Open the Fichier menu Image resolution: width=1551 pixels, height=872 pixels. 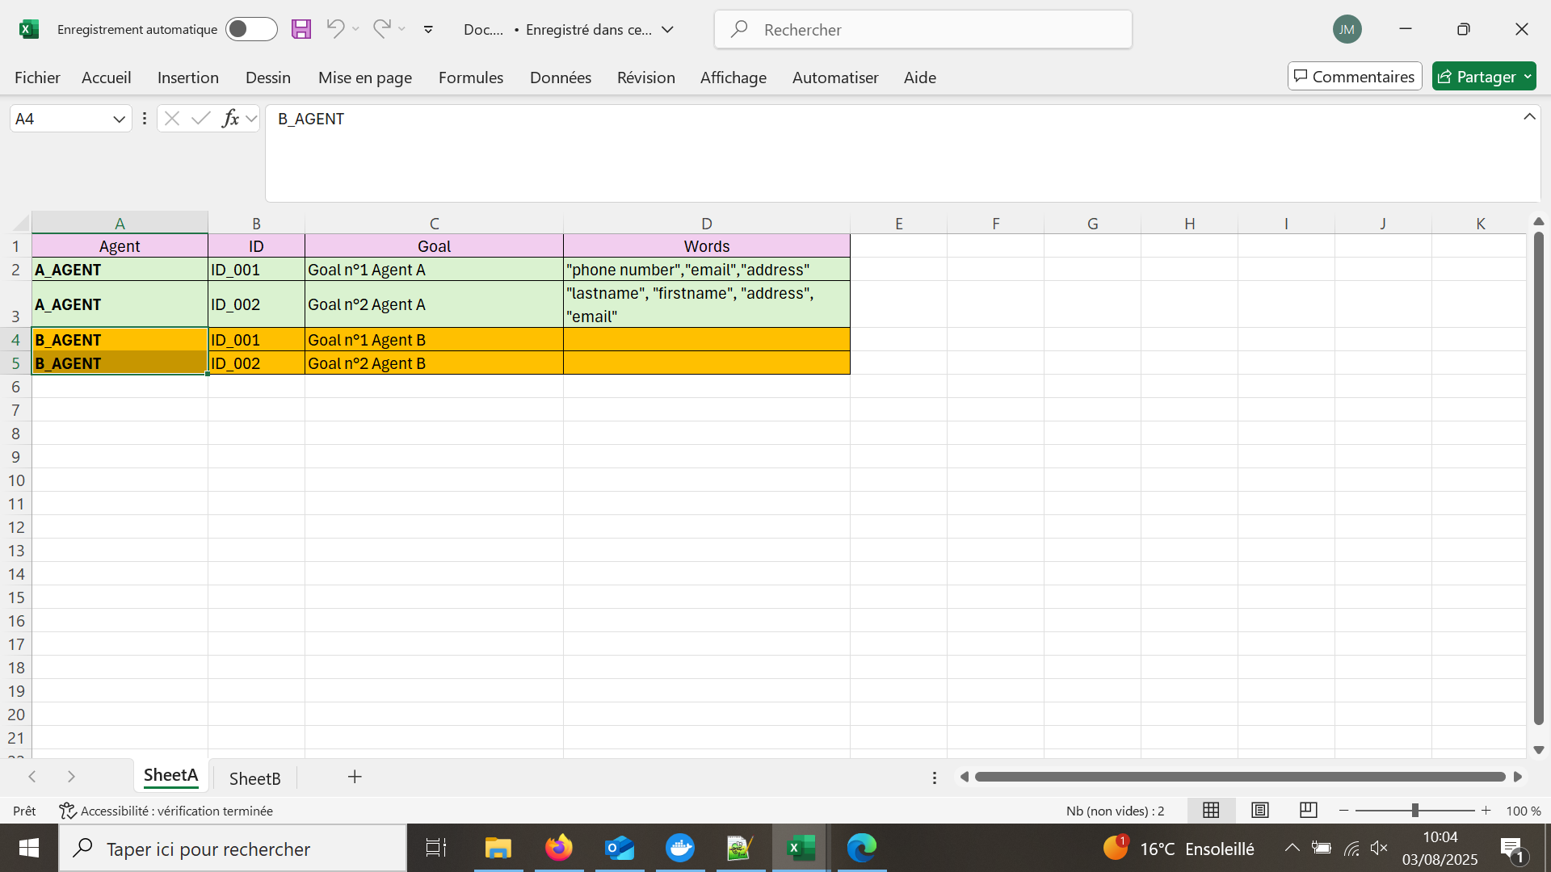click(x=37, y=78)
